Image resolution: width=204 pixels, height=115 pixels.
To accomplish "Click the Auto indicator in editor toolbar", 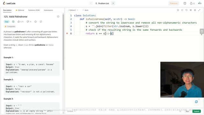I will [x=85, y=10].
